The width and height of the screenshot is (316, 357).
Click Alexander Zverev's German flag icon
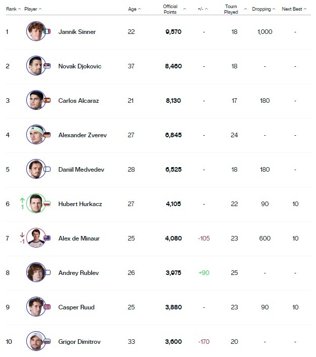[x=48, y=135]
